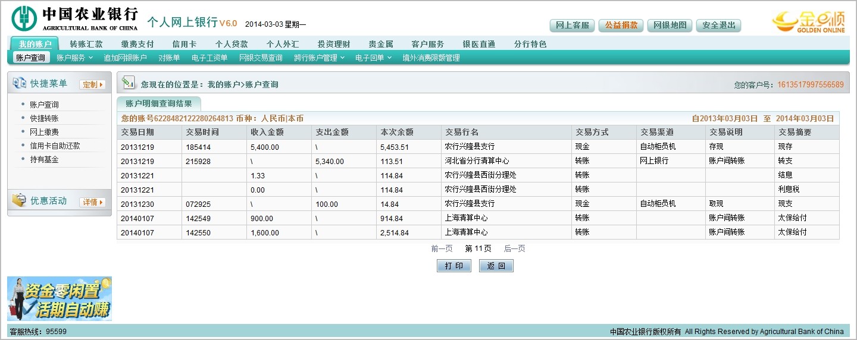Image resolution: width=857 pixels, height=340 pixels.
Task: Select the 投资理财 menu tab
Action: coord(333,44)
